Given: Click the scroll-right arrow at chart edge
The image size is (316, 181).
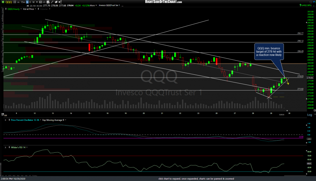Looking at the screenshot, I should [x=315, y=111].
